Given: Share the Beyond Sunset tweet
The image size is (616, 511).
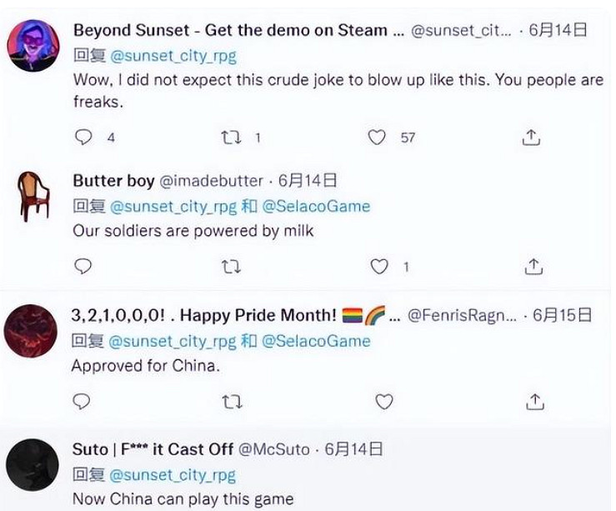Looking at the screenshot, I should pos(531,138).
